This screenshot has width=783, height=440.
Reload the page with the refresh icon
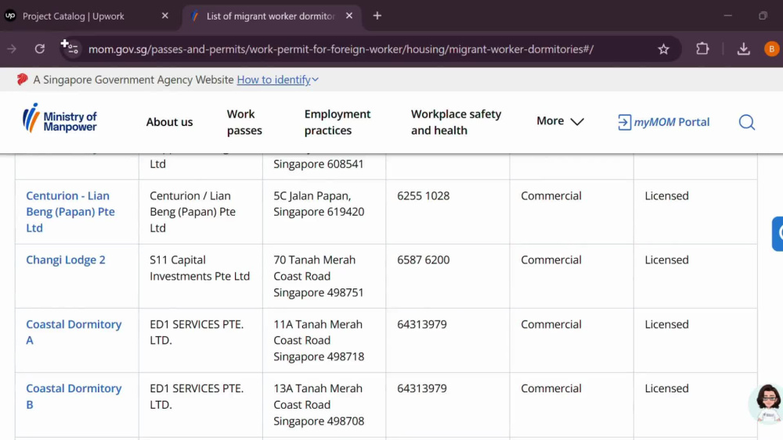click(x=40, y=48)
